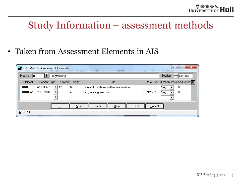Viewport: 241px width, 181px height.
Task: Click the University of Hull logo
Action: pyautogui.click(x=211, y=9)
